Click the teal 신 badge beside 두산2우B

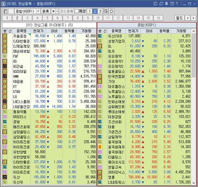click(x=100, y=36)
